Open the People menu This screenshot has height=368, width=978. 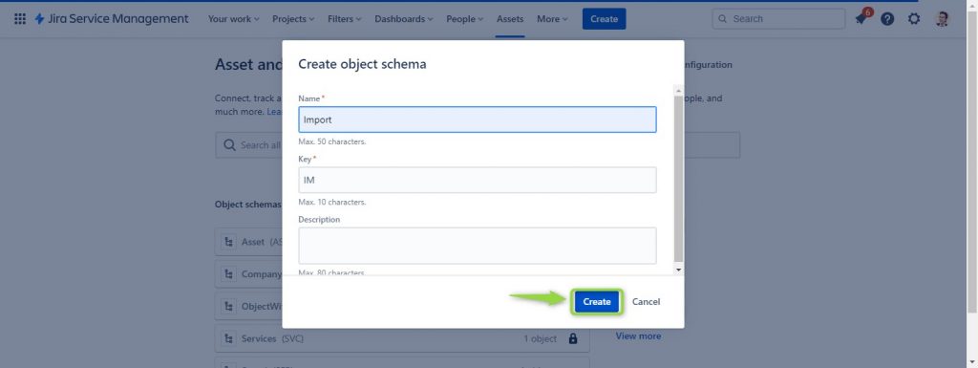(x=465, y=19)
